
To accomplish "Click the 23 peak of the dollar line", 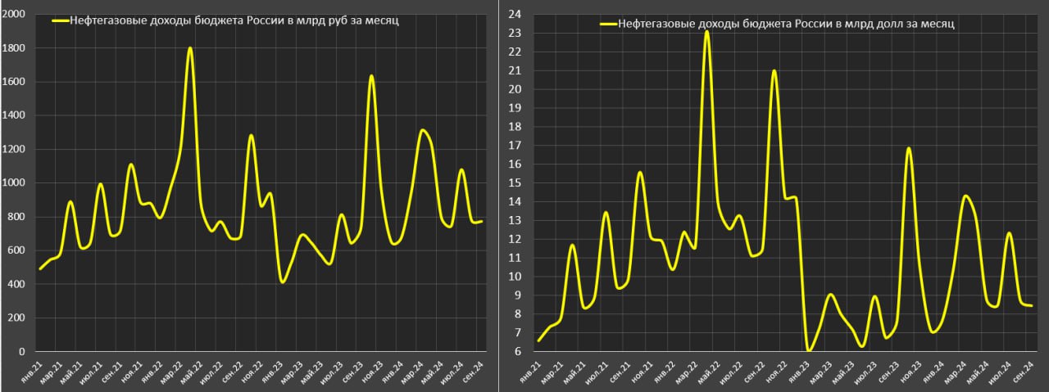I will (x=706, y=32).
